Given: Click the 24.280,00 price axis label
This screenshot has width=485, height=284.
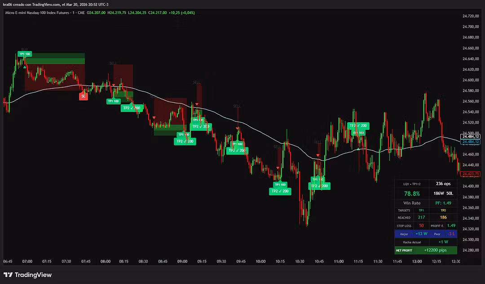Looking at the screenshot, I should click(471, 250).
